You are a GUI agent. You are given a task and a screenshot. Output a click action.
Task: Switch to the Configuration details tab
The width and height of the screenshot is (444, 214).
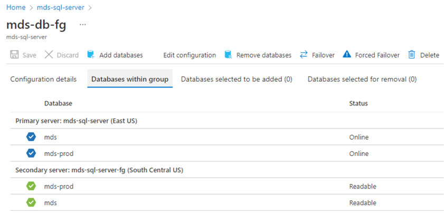pos(43,79)
